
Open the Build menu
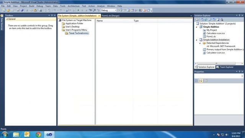pos(31,6)
